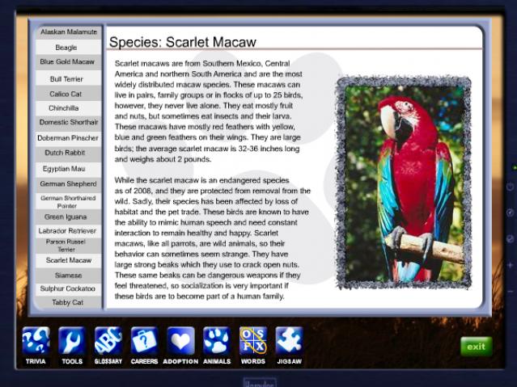Choose Blue Gold Macaw in the list
517x387 pixels.
[68, 62]
